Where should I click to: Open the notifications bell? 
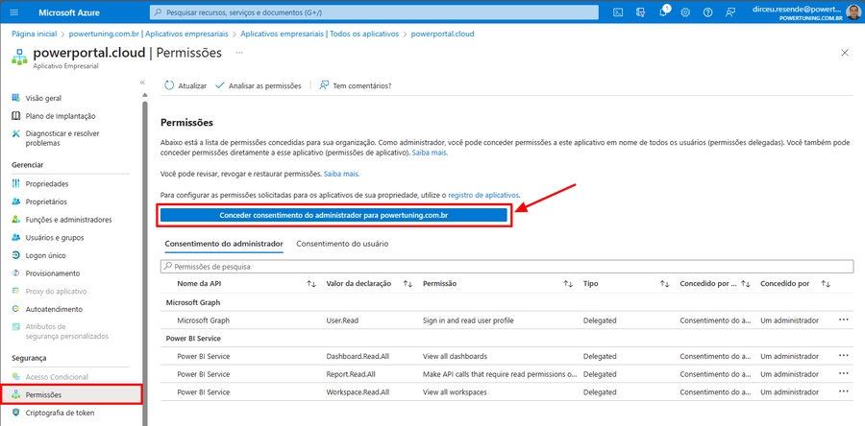663,12
